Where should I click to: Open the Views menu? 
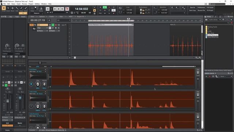point(13,4)
